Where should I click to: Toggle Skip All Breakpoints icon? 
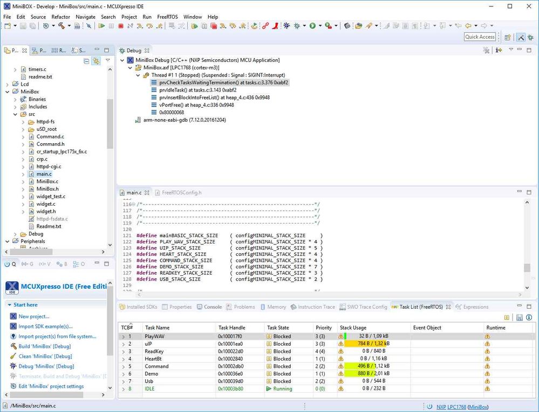[88, 26]
